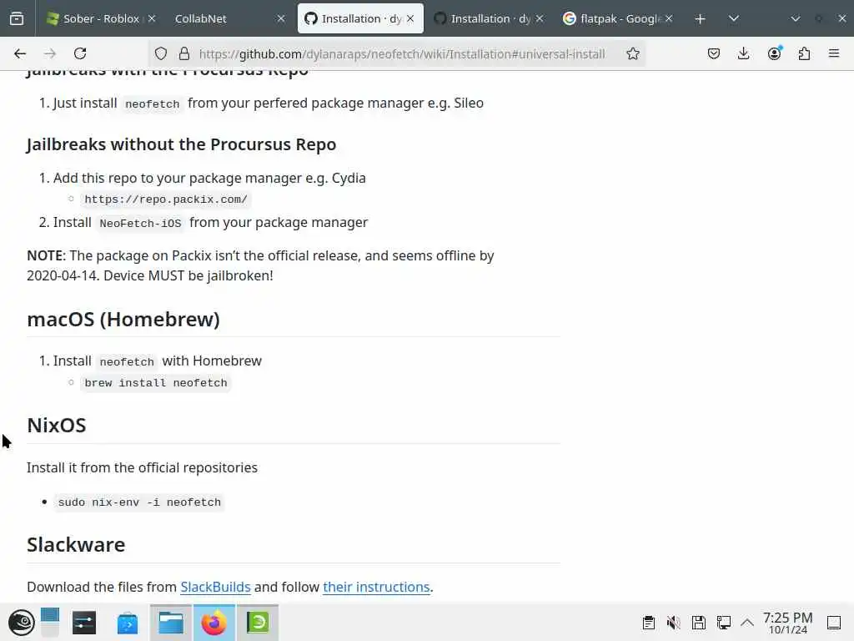Open a new tab

(x=700, y=19)
